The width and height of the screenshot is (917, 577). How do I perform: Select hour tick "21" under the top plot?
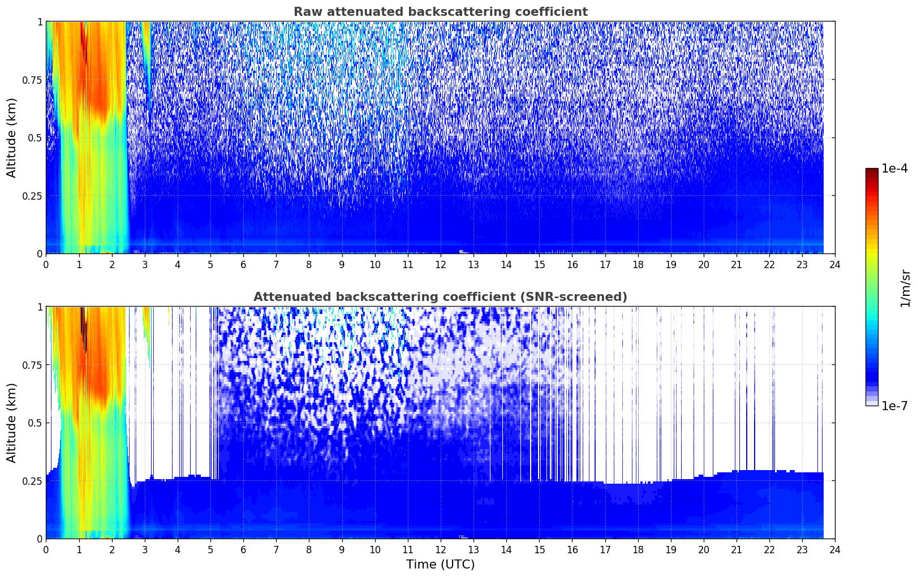737,264
